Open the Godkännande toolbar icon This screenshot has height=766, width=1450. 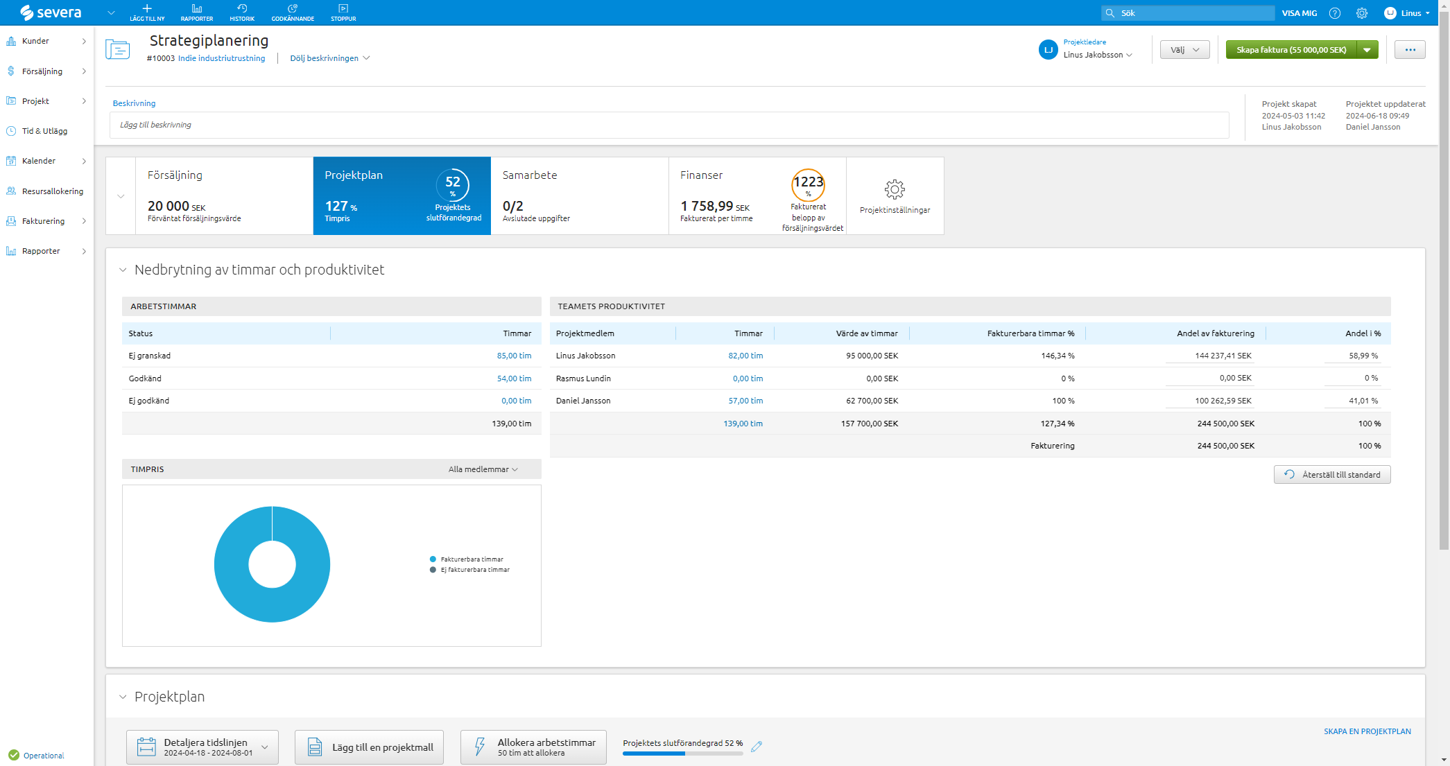point(293,9)
